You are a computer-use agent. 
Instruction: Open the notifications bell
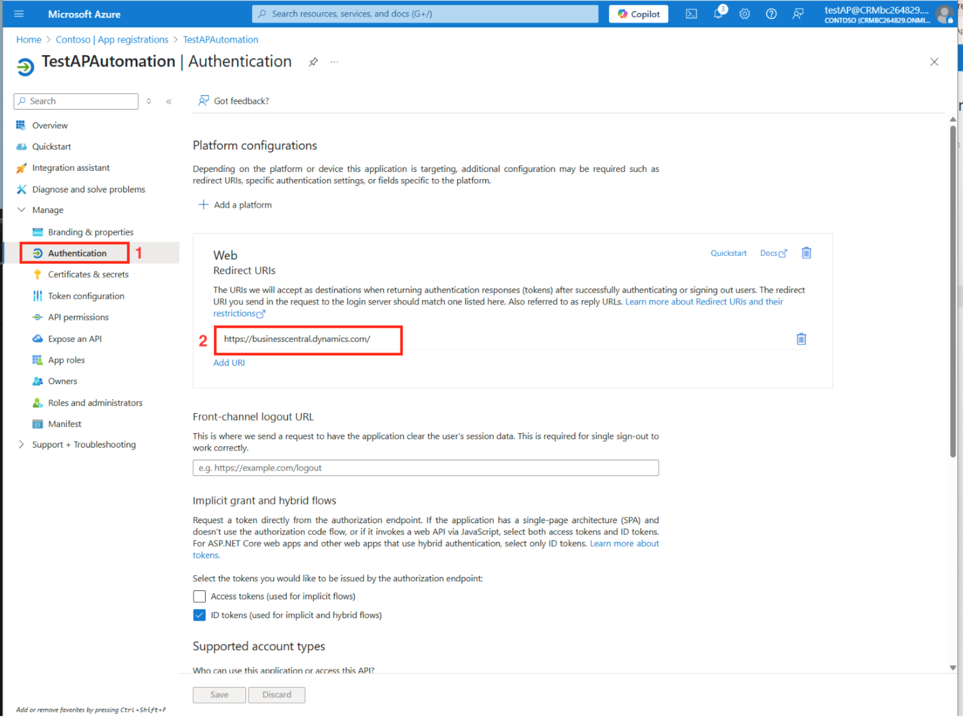tap(718, 14)
